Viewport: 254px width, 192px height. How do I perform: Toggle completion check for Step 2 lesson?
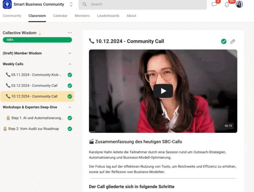click(x=70, y=129)
